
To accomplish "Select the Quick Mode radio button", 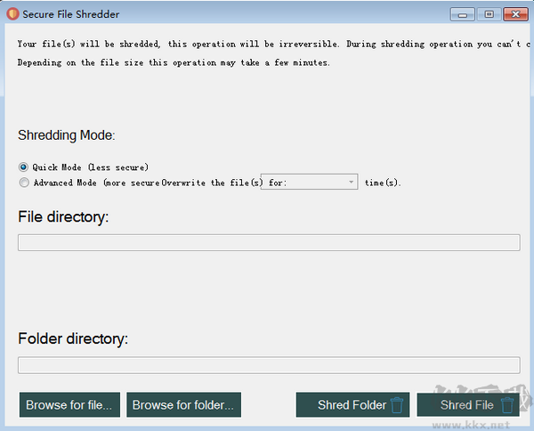I will coord(23,167).
